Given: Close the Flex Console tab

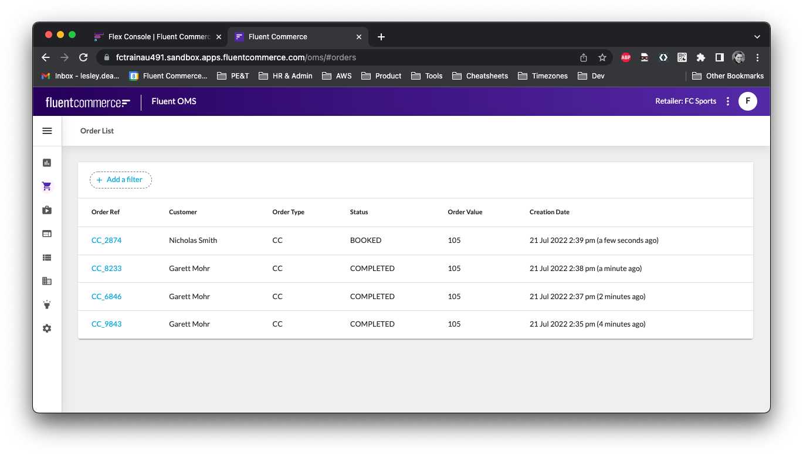Looking at the screenshot, I should (219, 37).
